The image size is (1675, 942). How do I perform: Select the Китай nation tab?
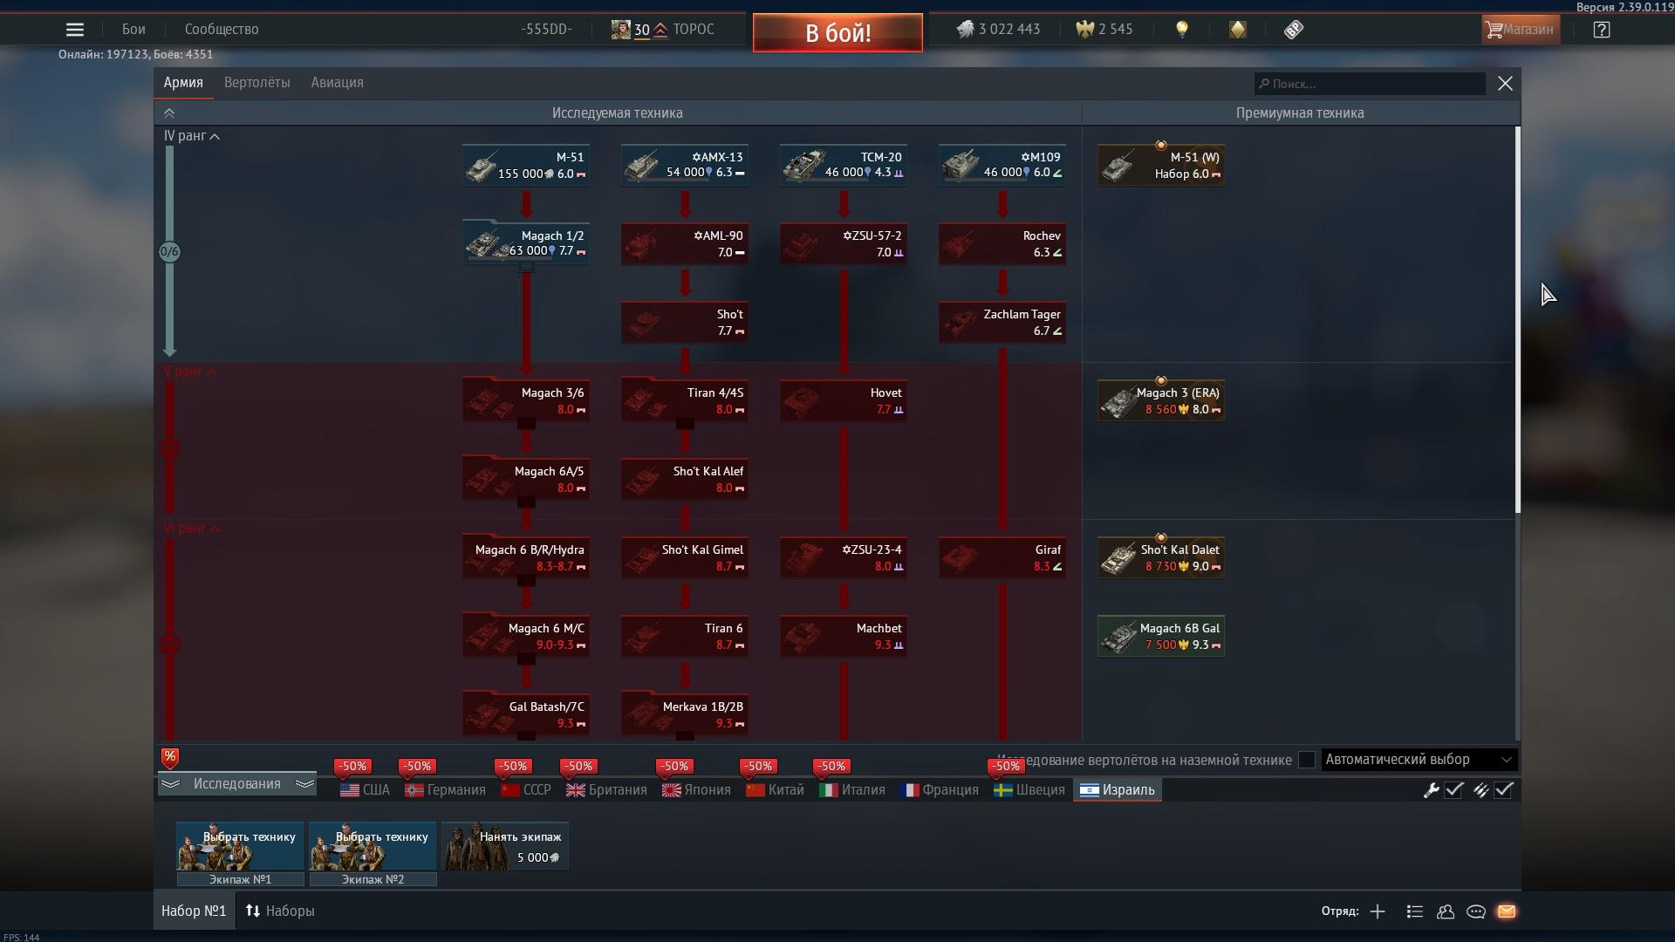pyautogui.click(x=776, y=790)
